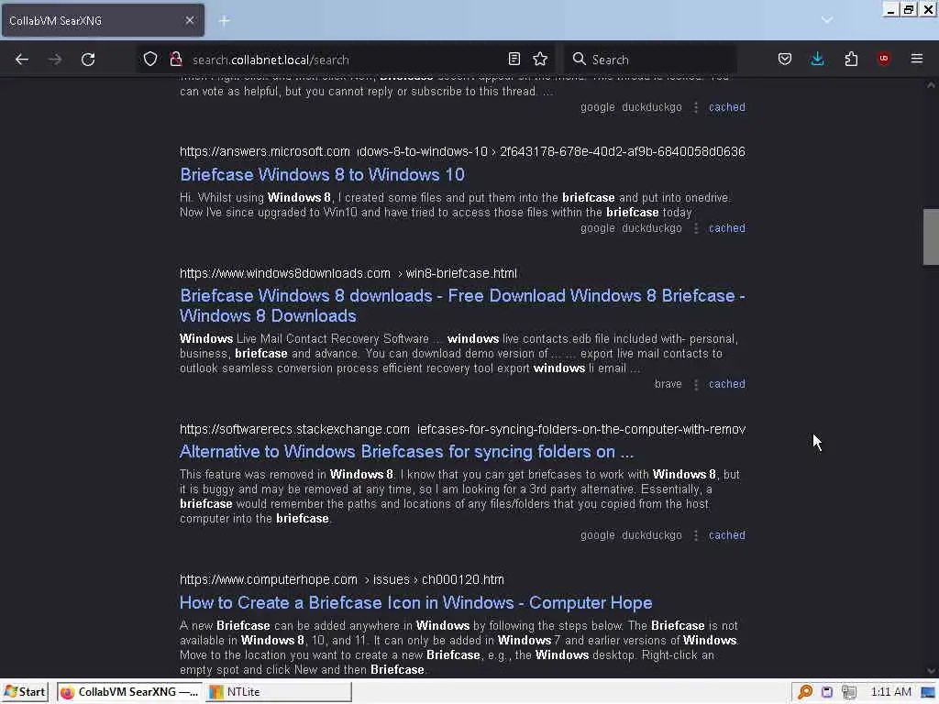Click the https://www.windows8downloads.com URL text
Image resolution: width=939 pixels, height=704 pixels.
pos(285,273)
